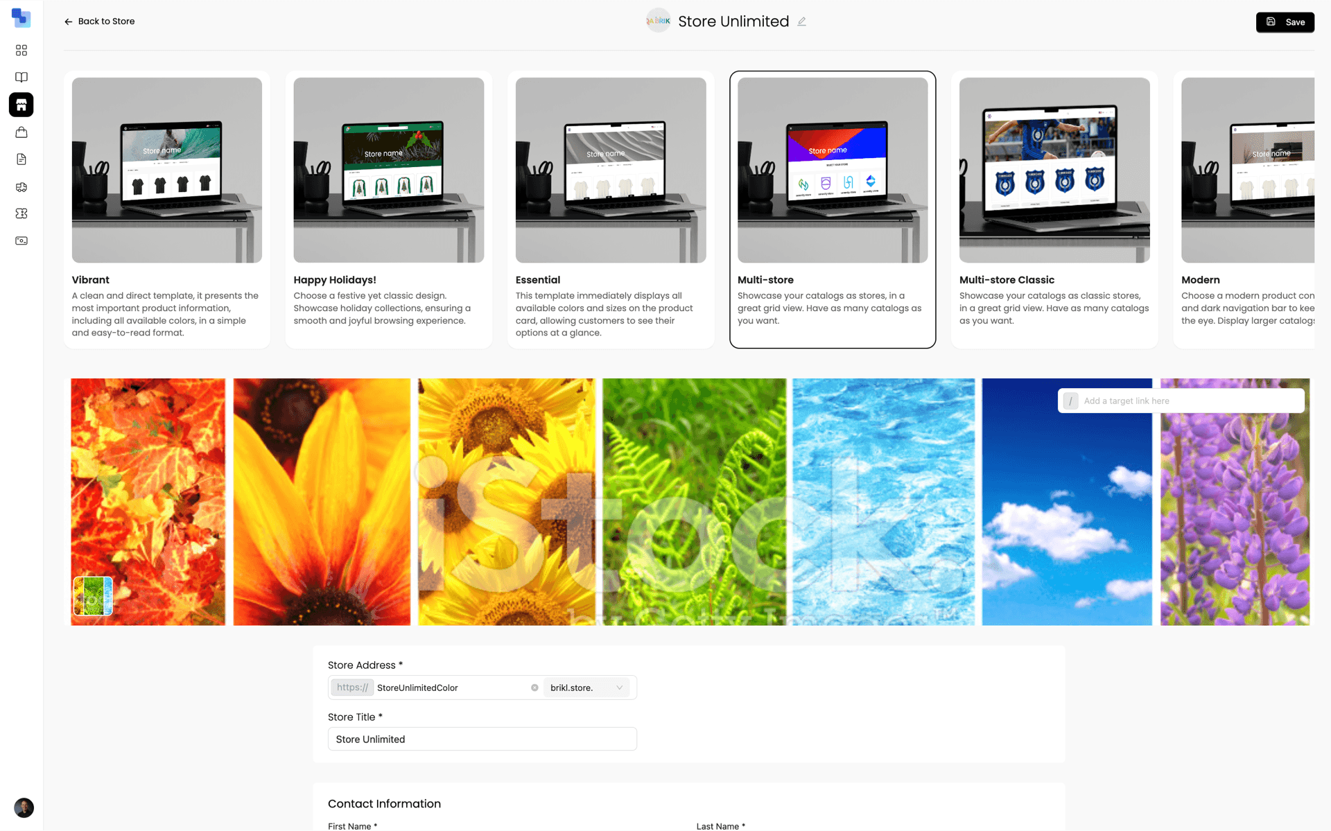Select the payments icon at sidebar bottom
The height and width of the screenshot is (831, 1331).
pyautogui.click(x=21, y=240)
